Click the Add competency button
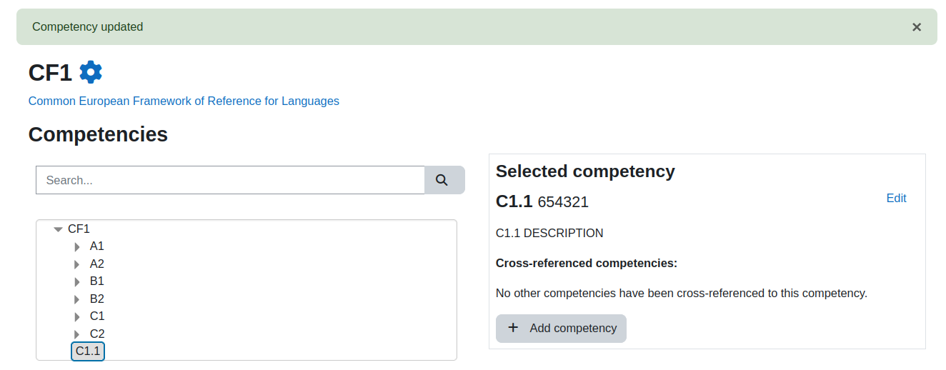This screenshot has height=370, width=946. point(561,329)
